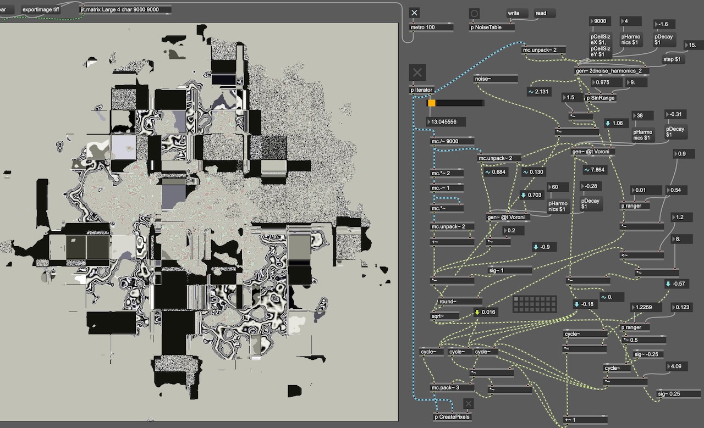Screen dimensions: 704x428
Task: Toggle the small X above p CreatePixels
Action: (468, 404)
